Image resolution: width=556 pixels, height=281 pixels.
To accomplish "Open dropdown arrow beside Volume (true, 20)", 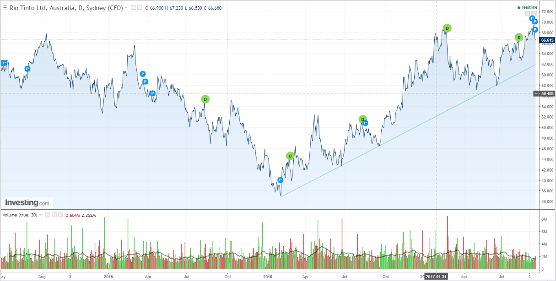I will click(40, 215).
